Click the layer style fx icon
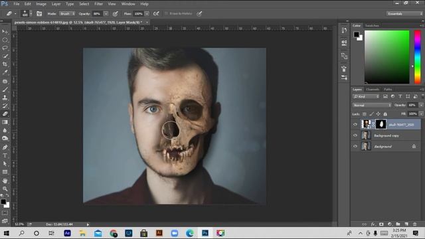 (373, 224)
